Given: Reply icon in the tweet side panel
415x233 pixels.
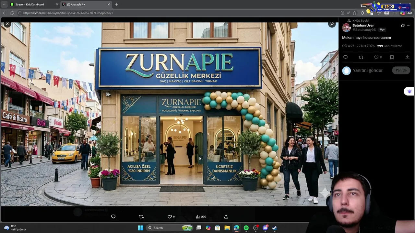Looking at the screenshot, I should (345, 57).
